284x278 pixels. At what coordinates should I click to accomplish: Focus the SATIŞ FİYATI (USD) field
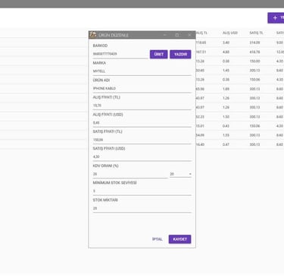pyautogui.click(x=142, y=156)
